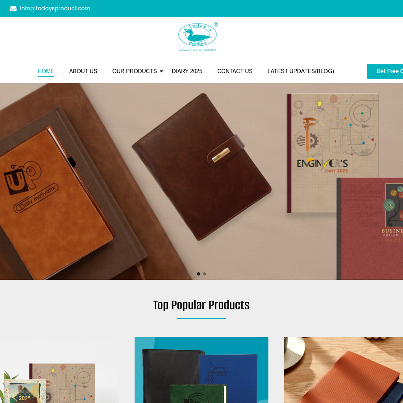Open the blue Key to Success notebooks product
Viewport: 403px width, 403px height.
click(201, 370)
